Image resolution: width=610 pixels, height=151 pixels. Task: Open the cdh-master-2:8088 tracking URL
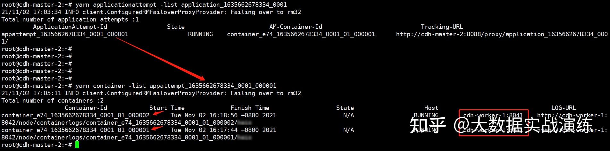502,34
